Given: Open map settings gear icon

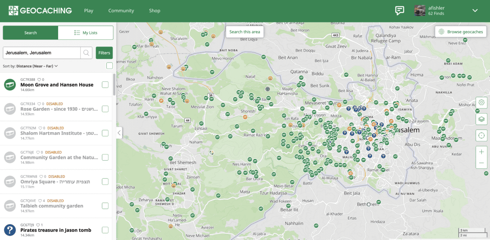Looking at the screenshot, I should click(482, 103).
